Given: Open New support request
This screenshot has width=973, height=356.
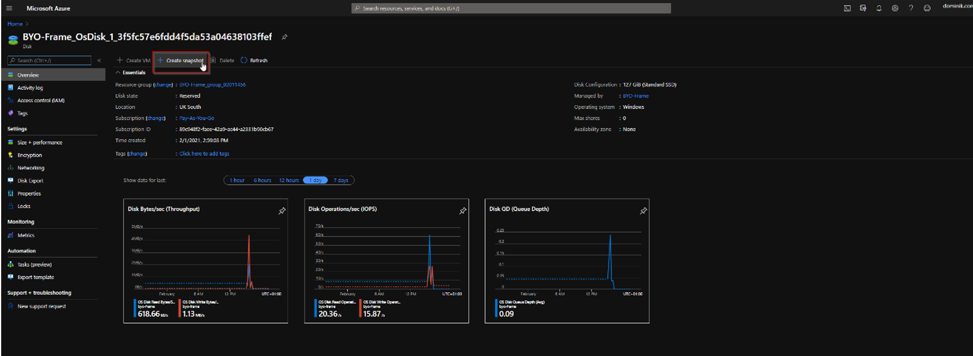Looking at the screenshot, I should 42,306.
